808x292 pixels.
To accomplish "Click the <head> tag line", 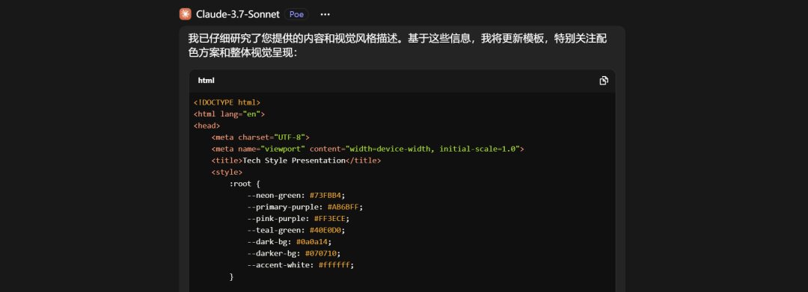I will coord(207,125).
